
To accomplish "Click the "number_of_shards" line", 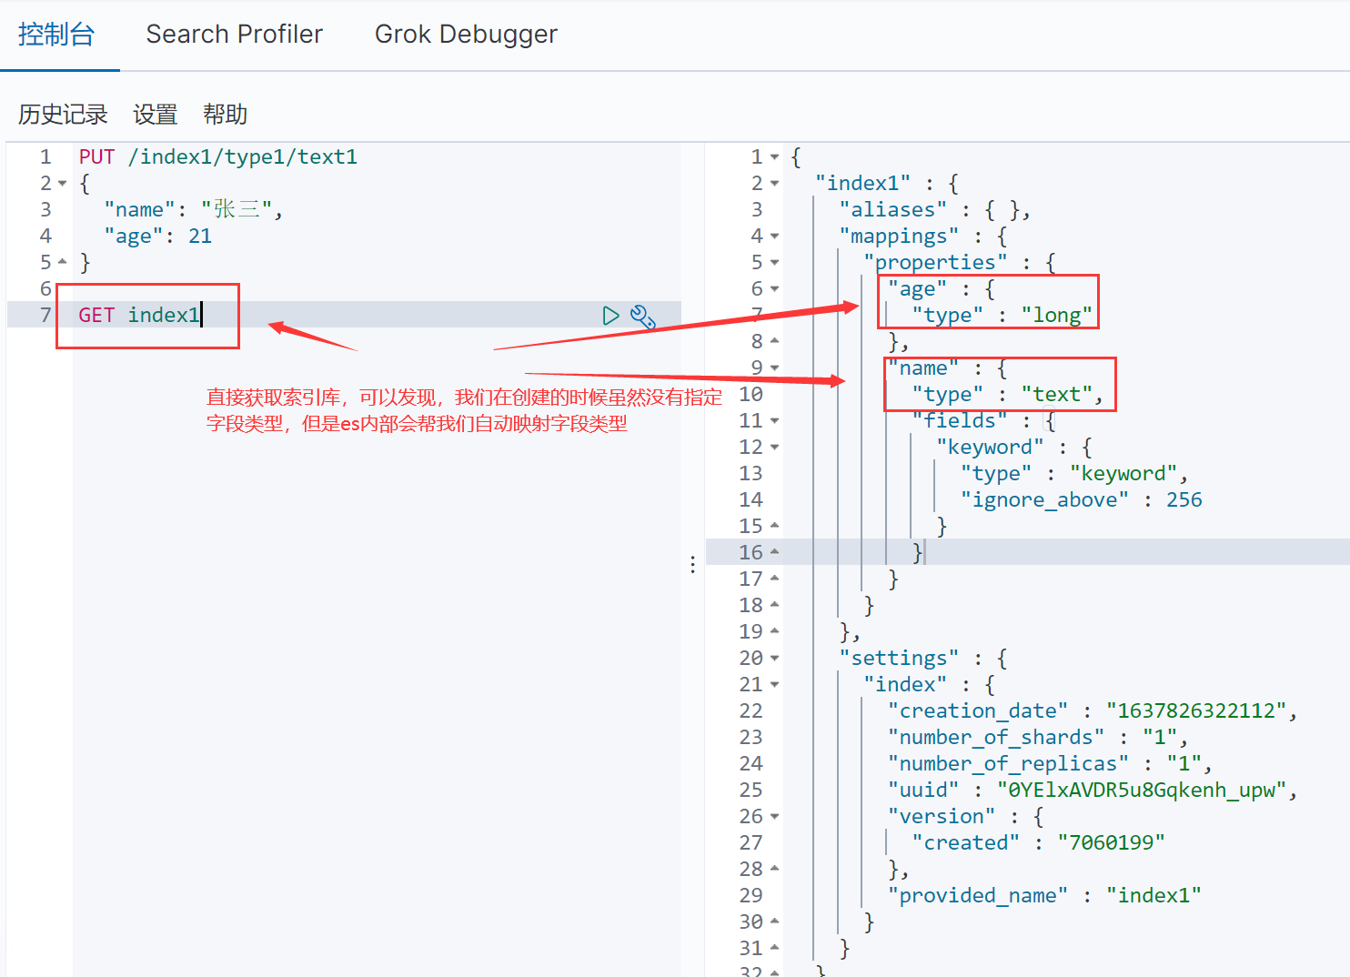I will pyautogui.click(x=1038, y=738).
